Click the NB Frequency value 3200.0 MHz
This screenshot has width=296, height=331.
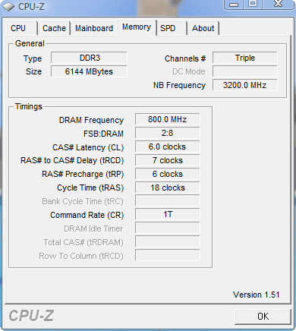pos(245,85)
